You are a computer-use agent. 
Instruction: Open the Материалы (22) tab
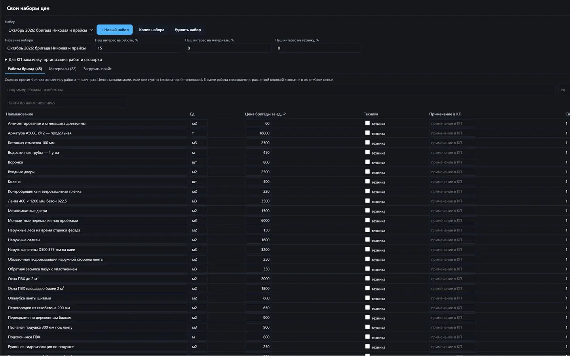coord(63,69)
